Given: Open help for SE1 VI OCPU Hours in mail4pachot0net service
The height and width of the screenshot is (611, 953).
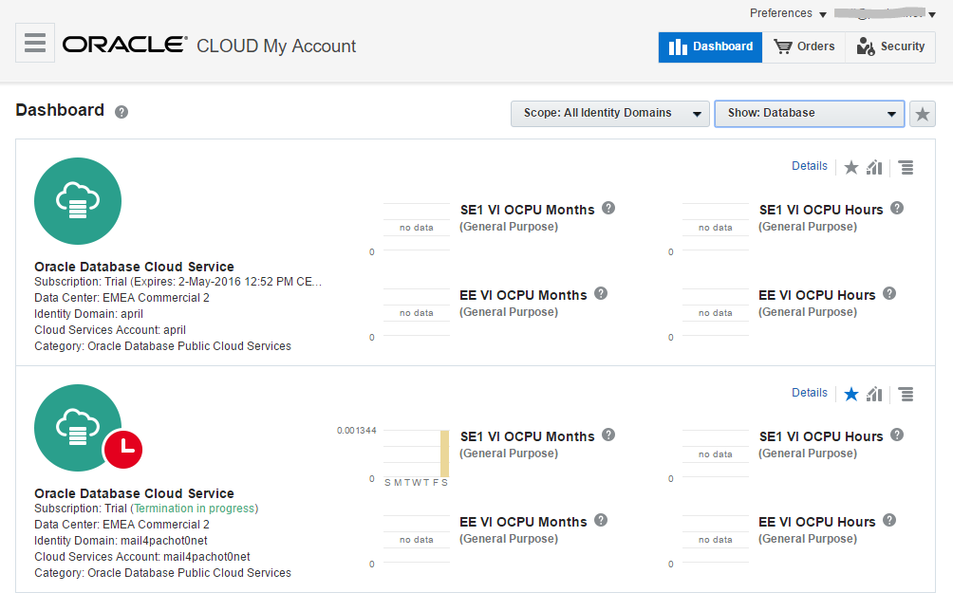Looking at the screenshot, I should (897, 435).
